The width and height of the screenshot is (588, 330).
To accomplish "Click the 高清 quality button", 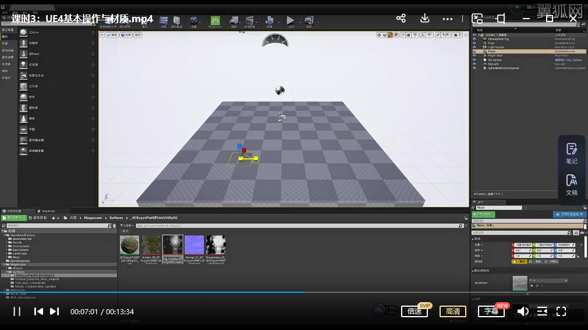I will (x=452, y=311).
